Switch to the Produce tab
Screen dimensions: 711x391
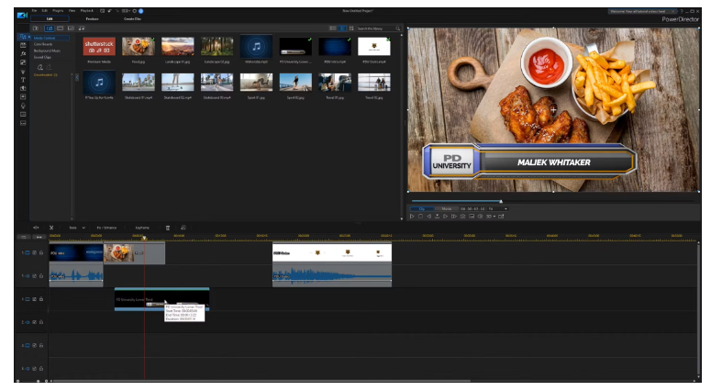[92, 19]
